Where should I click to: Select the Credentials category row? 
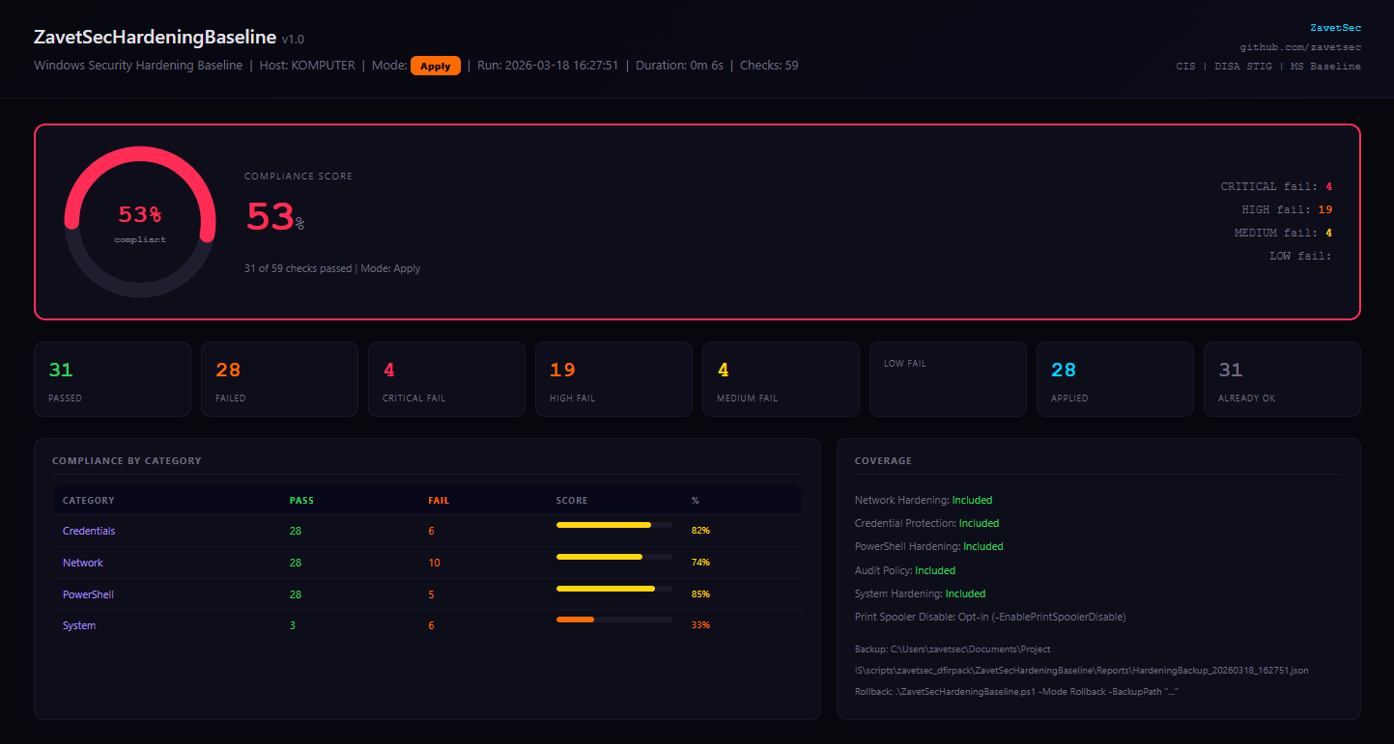[89, 532]
